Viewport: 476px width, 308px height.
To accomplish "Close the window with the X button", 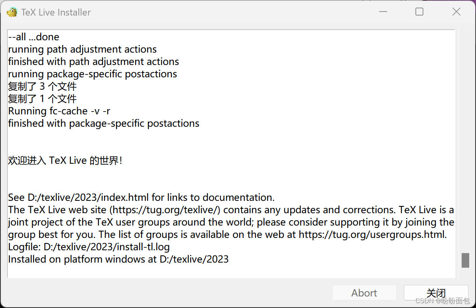I will 456,12.
